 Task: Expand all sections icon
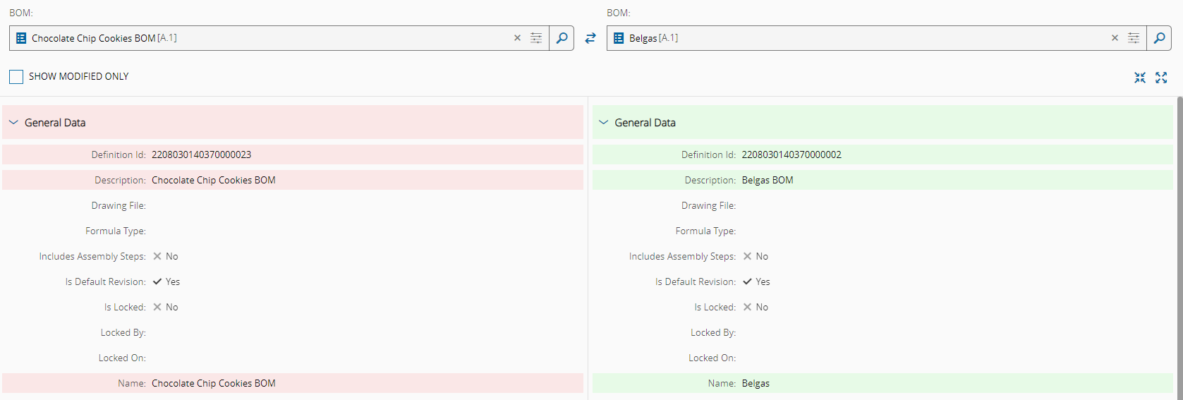[x=1161, y=78]
